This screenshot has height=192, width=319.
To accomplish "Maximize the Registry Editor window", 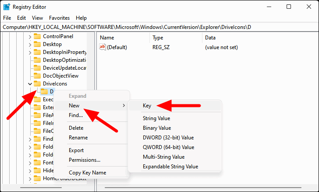I will point(289,7).
